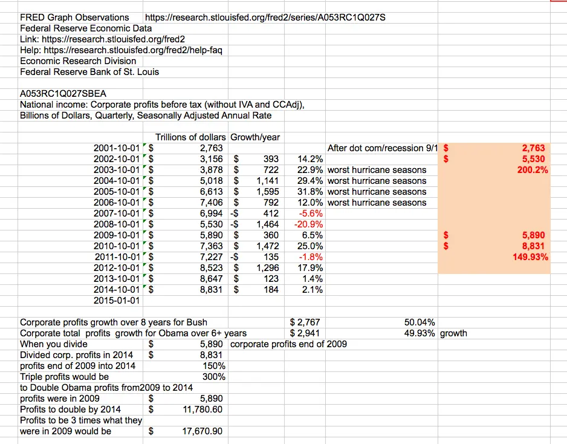Click the 300% cell

(x=214, y=377)
